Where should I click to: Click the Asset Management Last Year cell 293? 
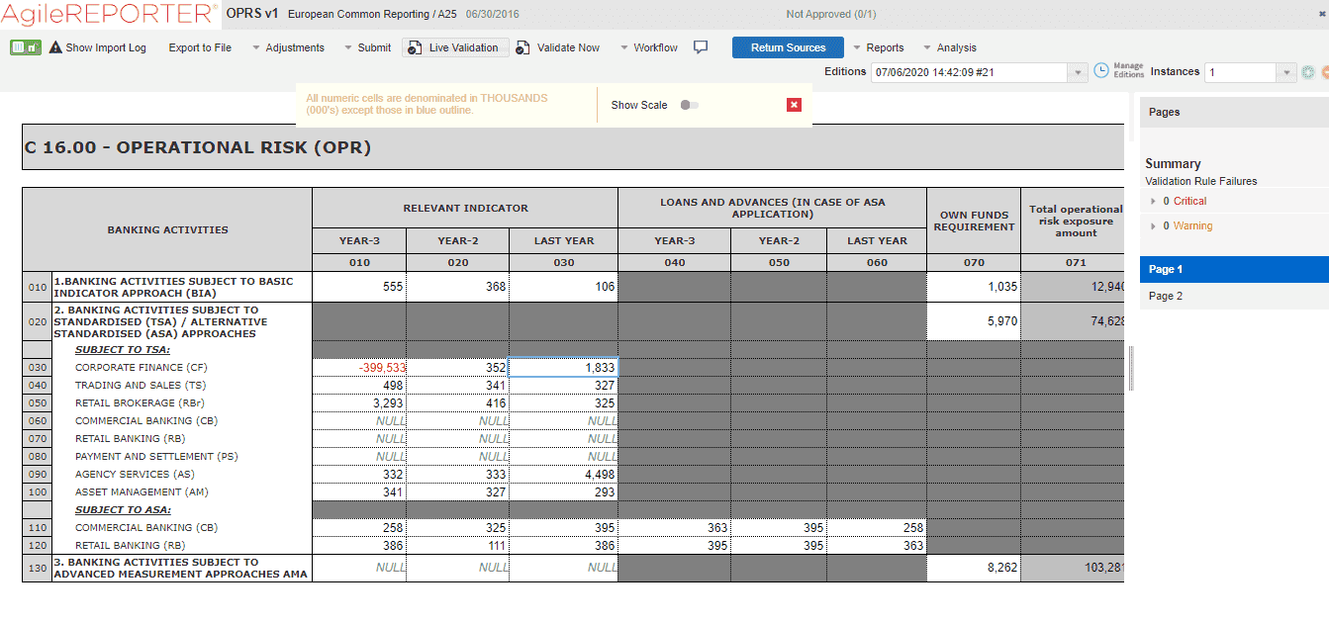point(563,491)
